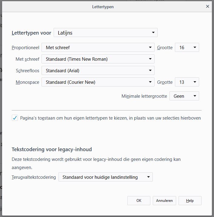Click the 'Schreefloos' label text
214x217 pixels.
point(28,71)
